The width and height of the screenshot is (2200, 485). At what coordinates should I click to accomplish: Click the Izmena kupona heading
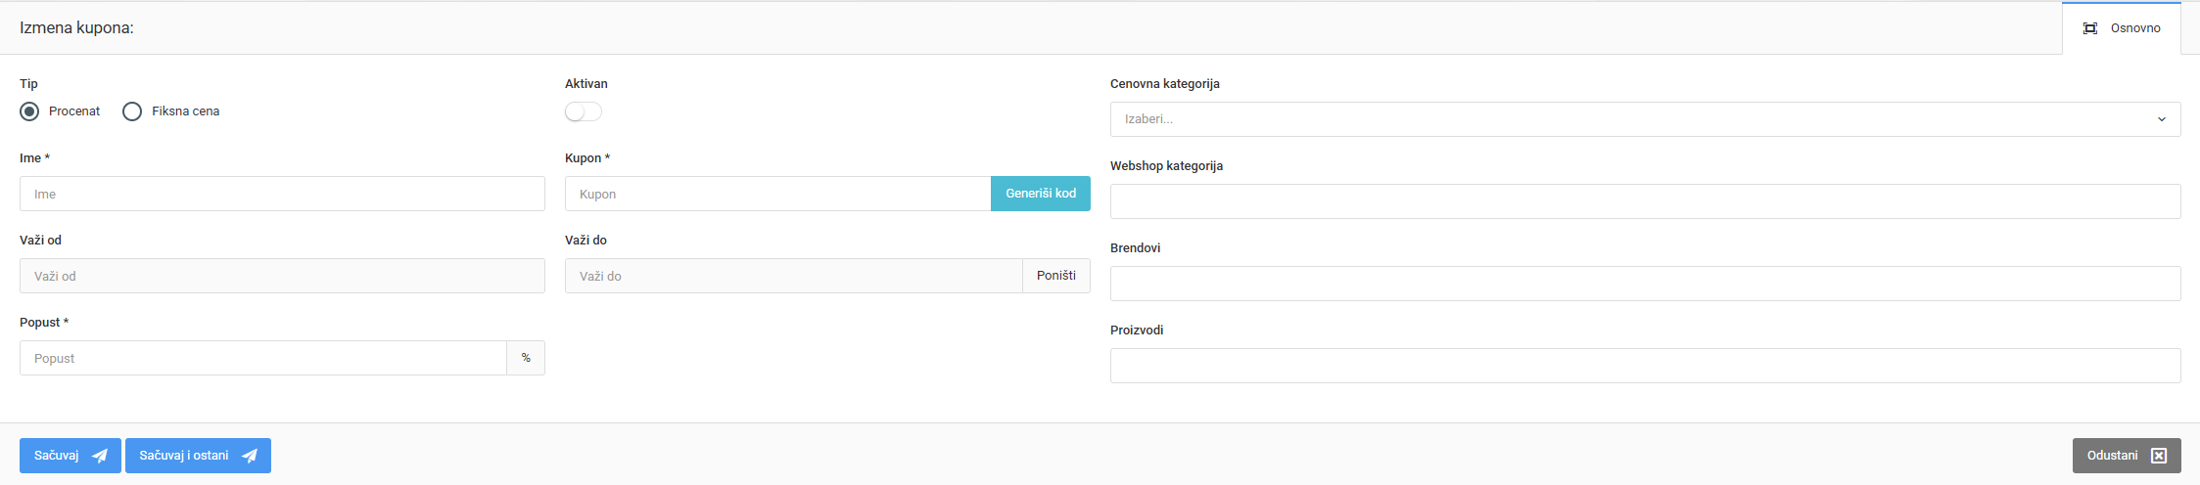(x=76, y=28)
